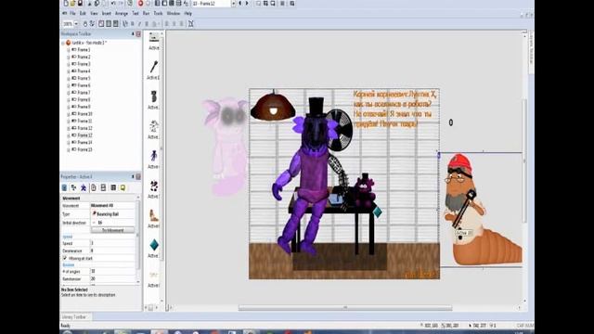Open the frame selector dropdown arrow
This screenshot has height=334, width=594.
click(x=233, y=4)
